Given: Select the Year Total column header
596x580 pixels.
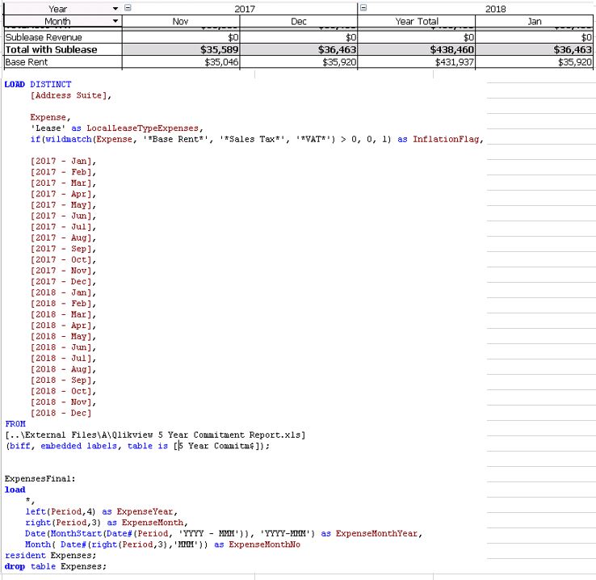Looking at the screenshot, I should [x=417, y=22].
